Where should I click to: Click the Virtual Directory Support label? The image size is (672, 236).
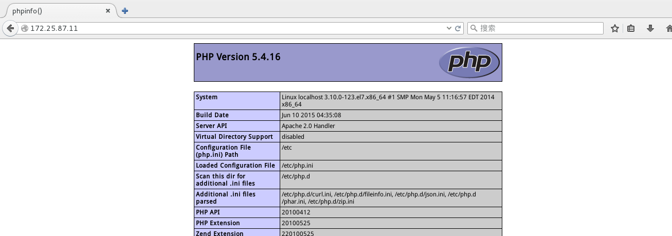point(234,137)
